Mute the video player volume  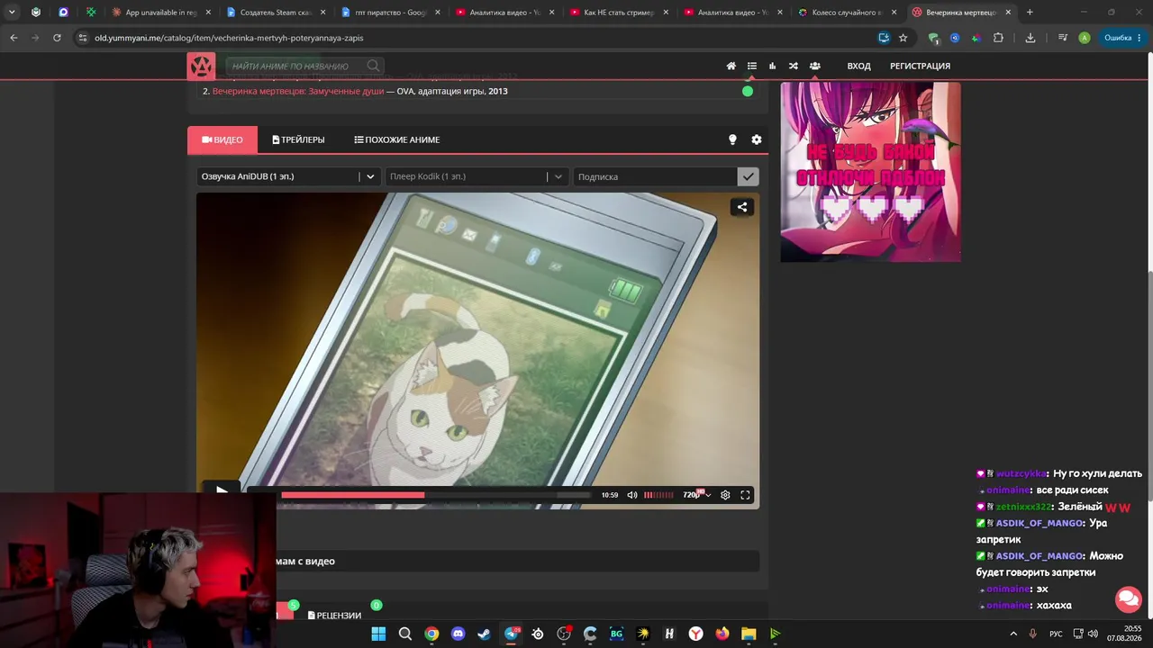tap(632, 495)
